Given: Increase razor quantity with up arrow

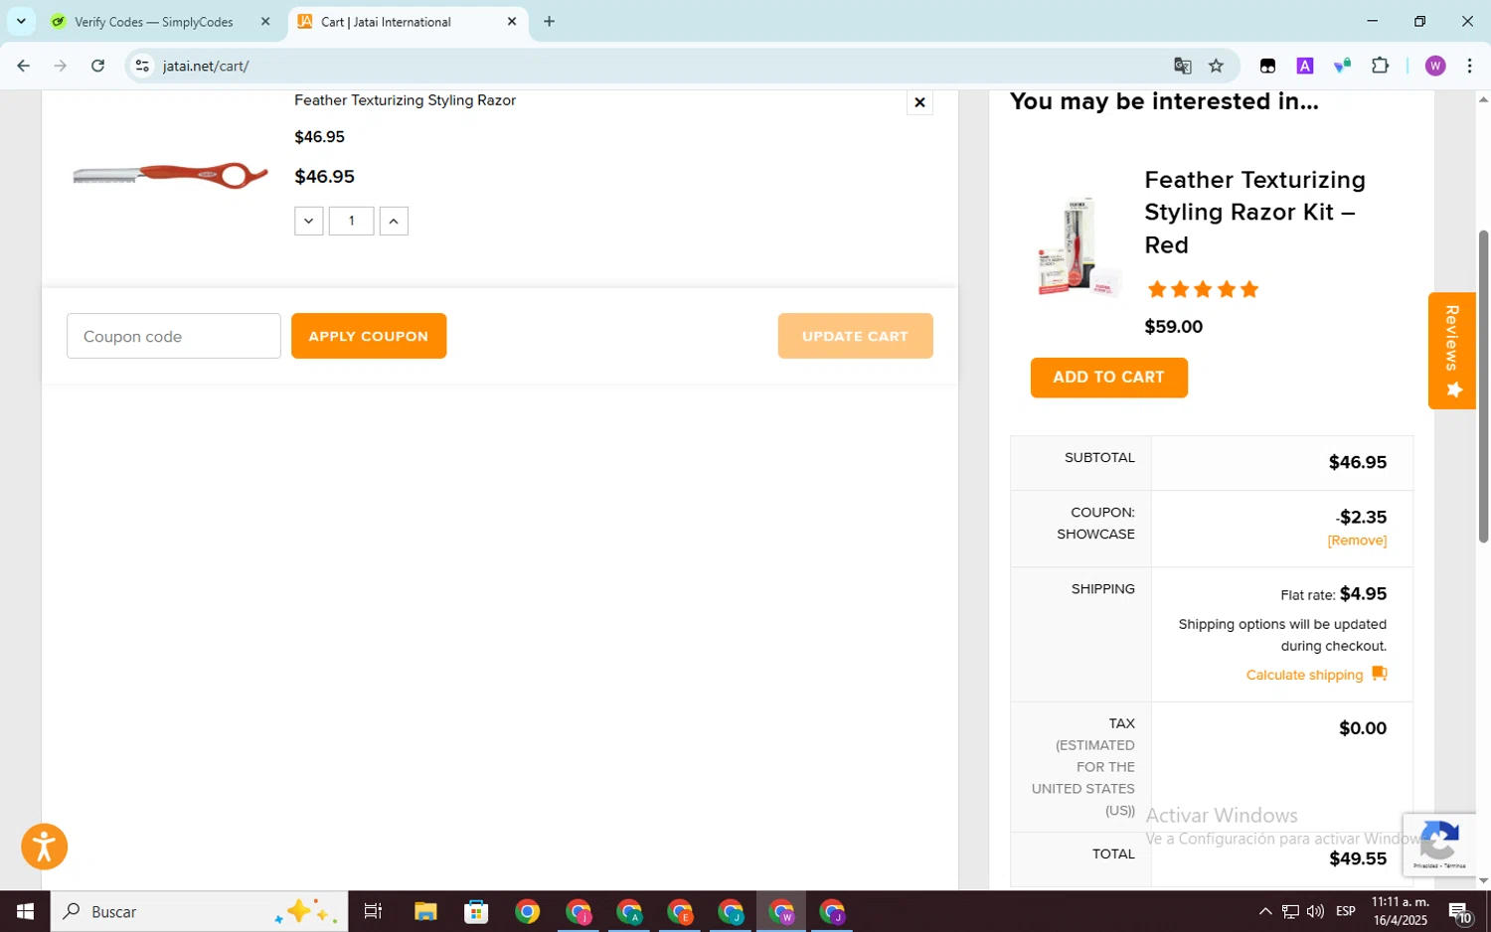Looking at the screenshot, I should [x=394, y=221].
